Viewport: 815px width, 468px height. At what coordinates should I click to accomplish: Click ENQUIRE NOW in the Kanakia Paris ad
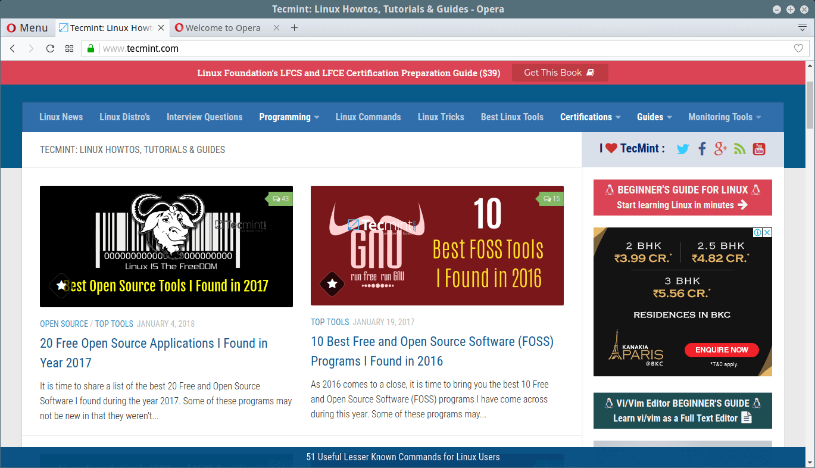722,350
